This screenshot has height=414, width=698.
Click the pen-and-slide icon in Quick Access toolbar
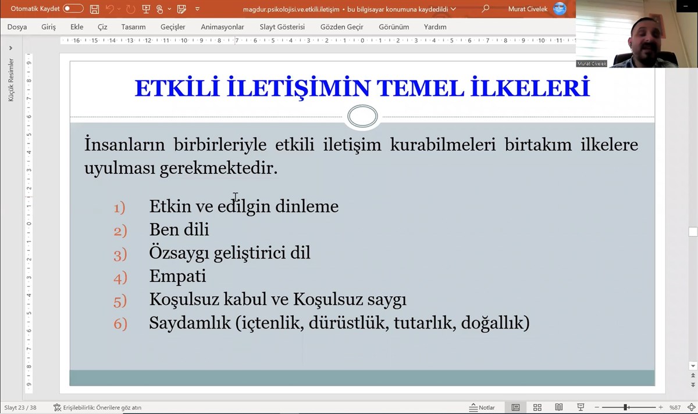[181, 9]
